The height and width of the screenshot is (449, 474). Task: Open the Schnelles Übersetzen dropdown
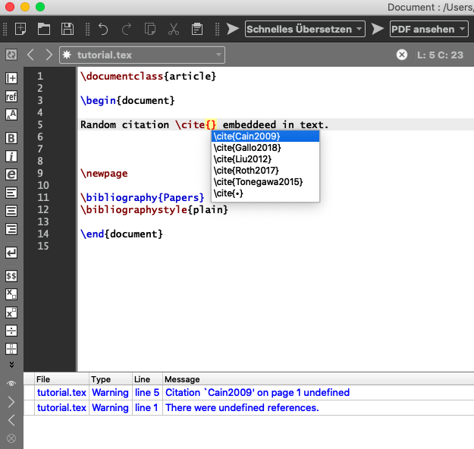pos(305,29)
